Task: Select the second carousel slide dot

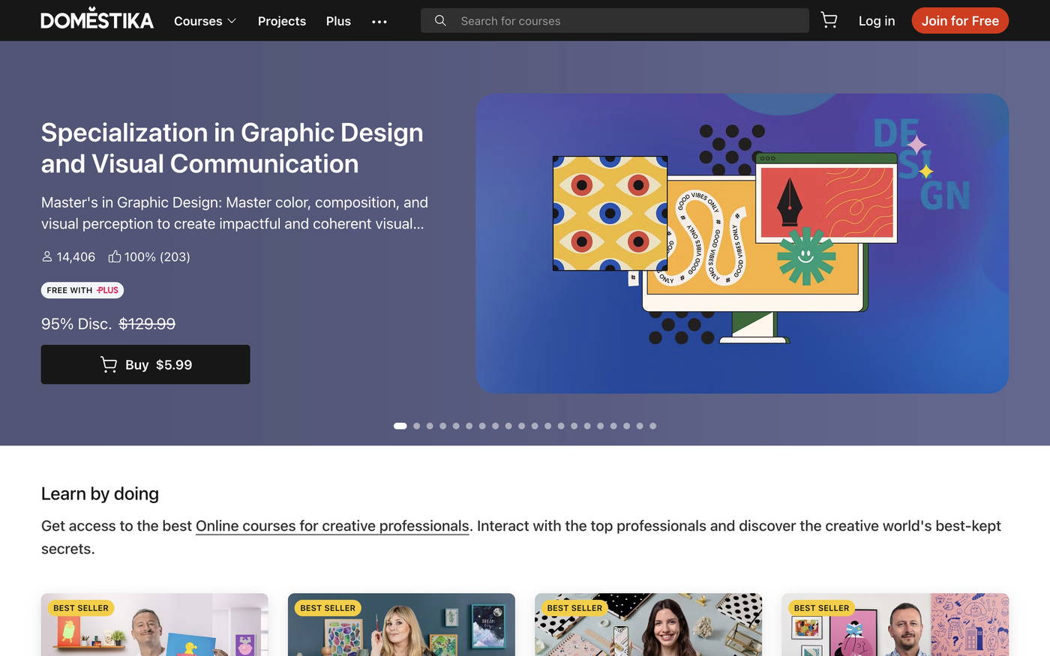Action: click(x=417, y=426)
